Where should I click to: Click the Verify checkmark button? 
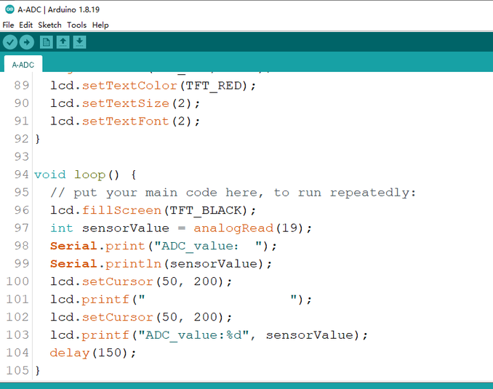10,42
